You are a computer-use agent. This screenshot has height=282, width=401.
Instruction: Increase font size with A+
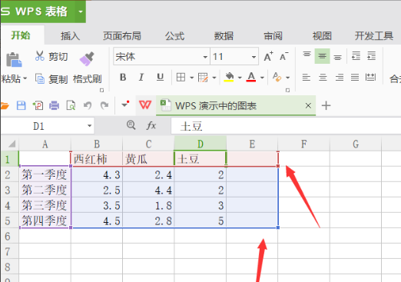coord(268,56)
